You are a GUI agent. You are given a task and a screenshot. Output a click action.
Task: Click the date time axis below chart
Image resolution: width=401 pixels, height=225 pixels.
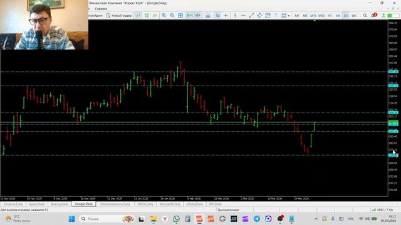(x=194, y=199)
